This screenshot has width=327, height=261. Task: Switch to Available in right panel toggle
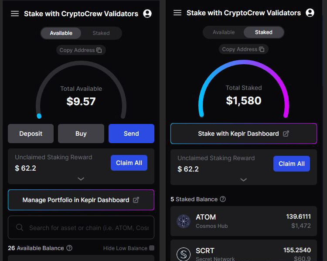tap(224, 32)
